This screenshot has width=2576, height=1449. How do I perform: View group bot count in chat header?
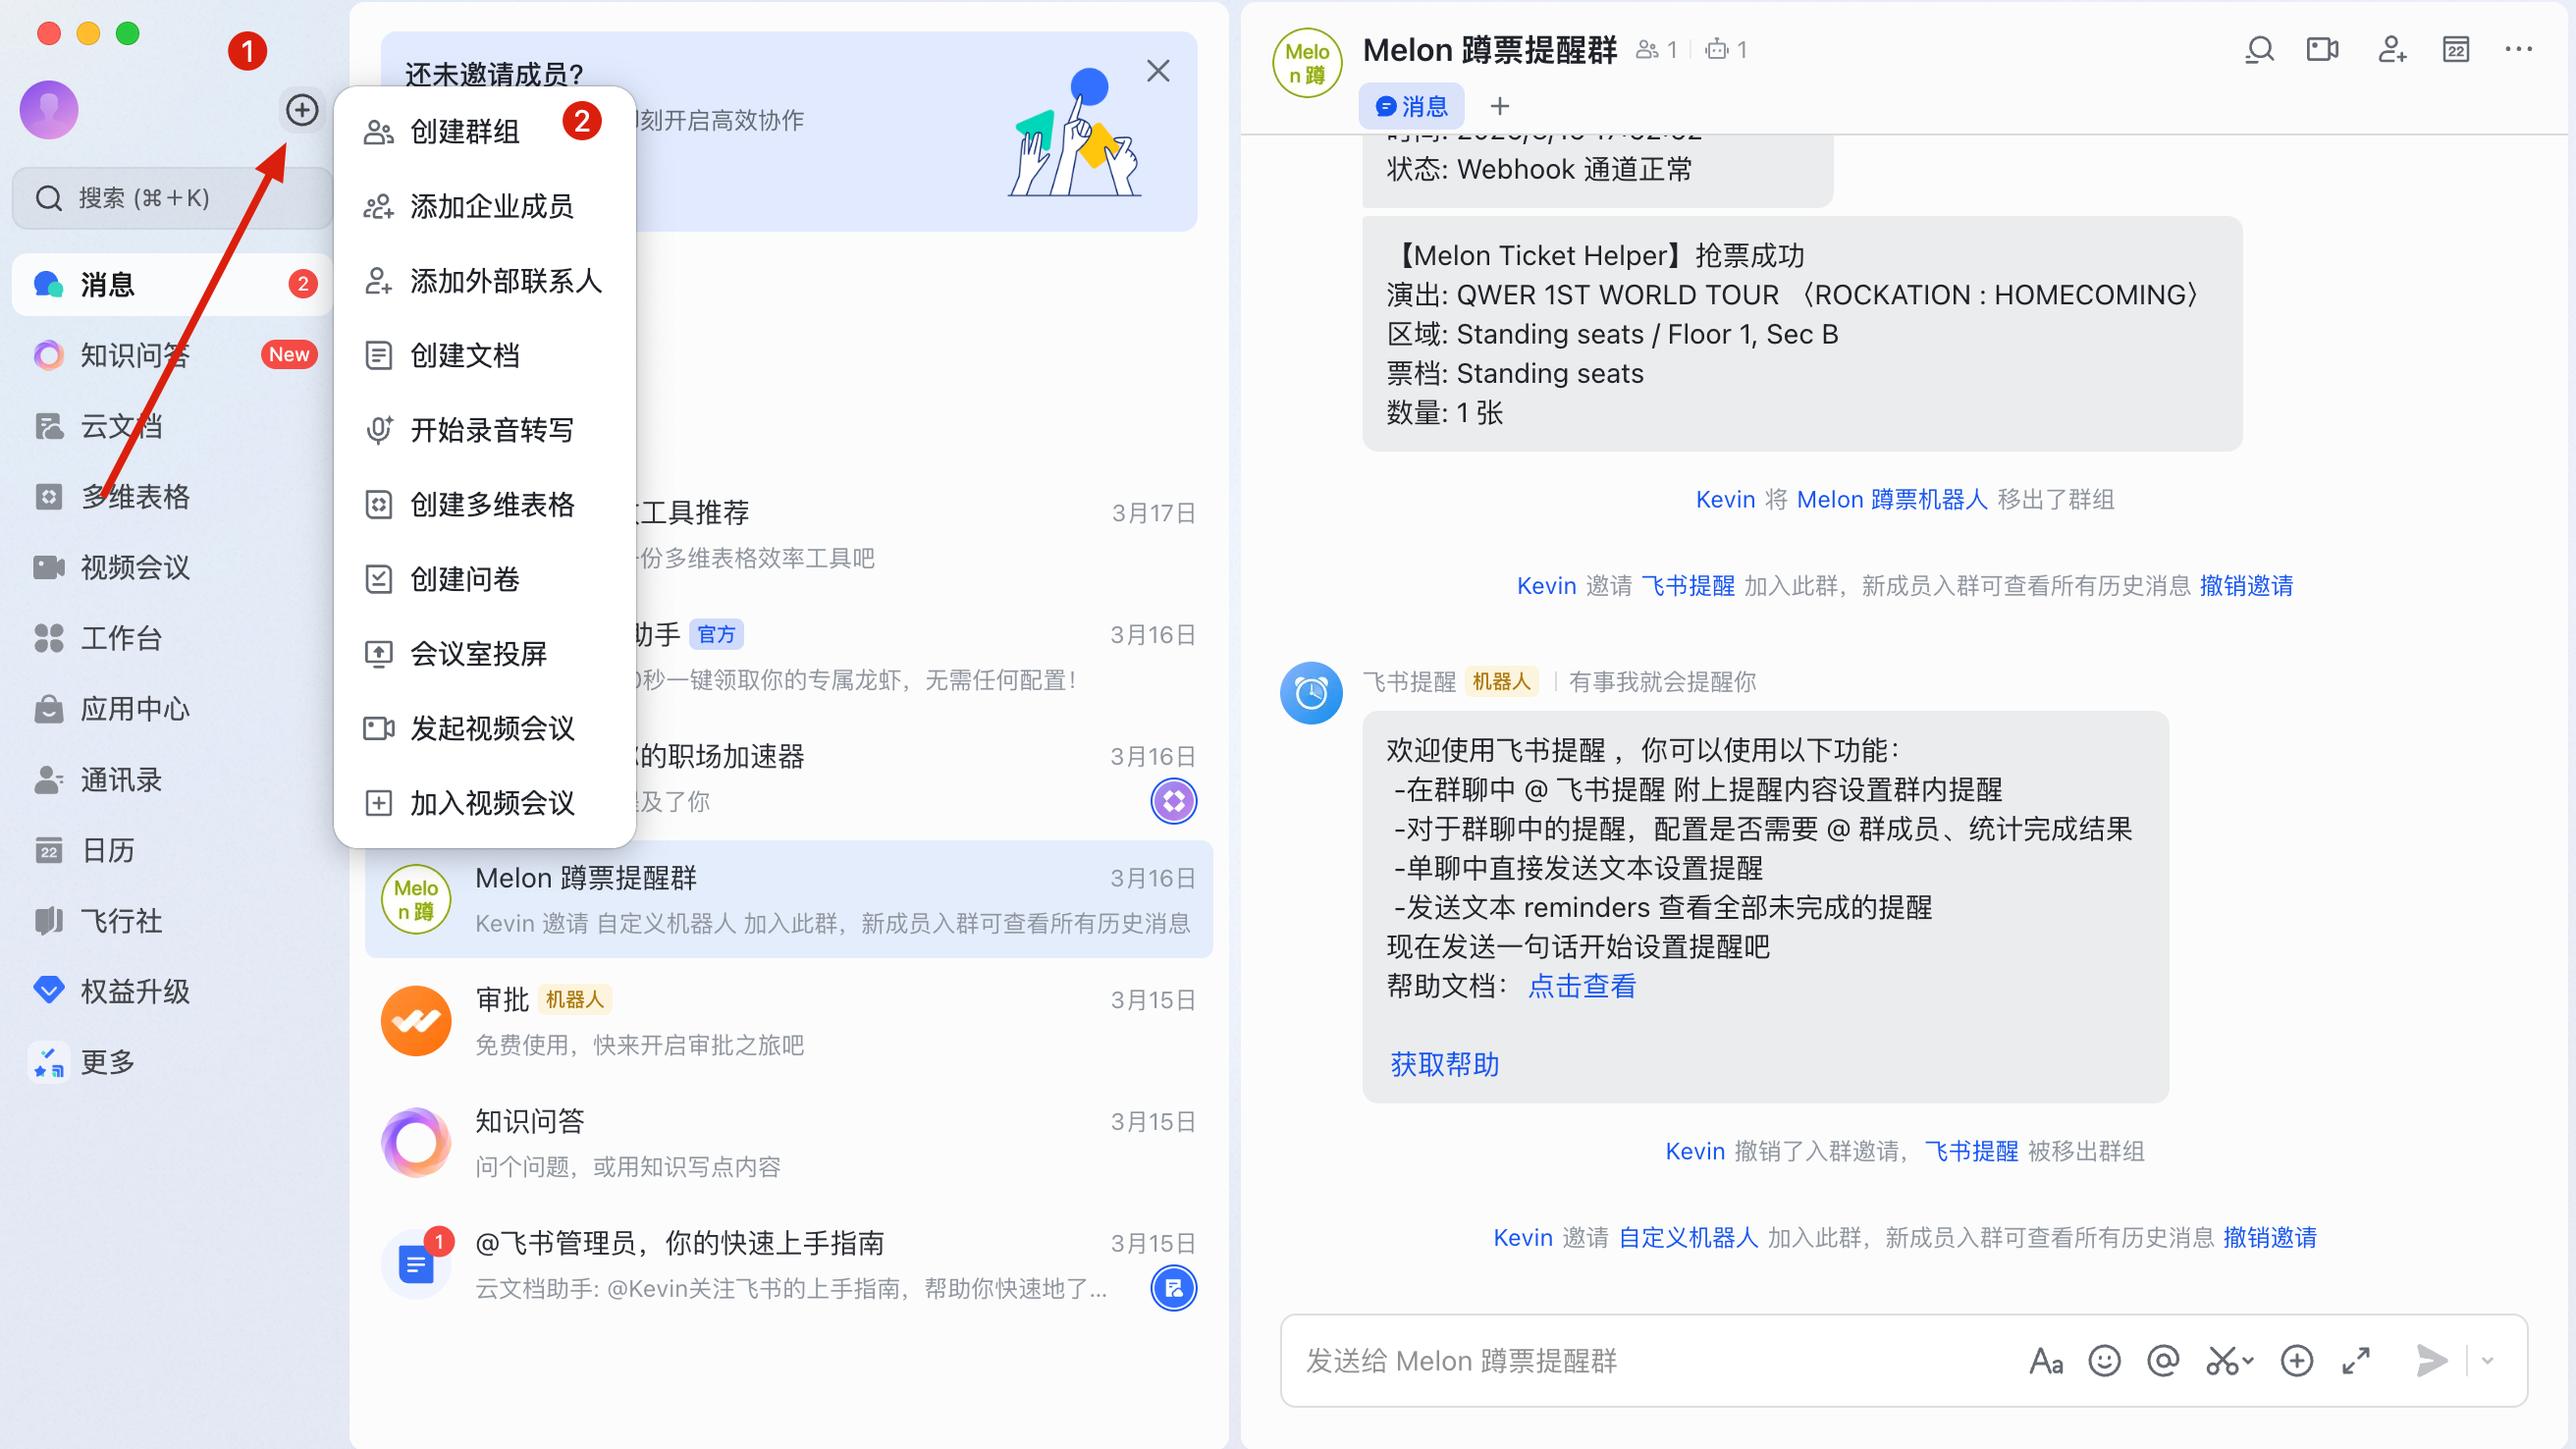(1727, 50)
